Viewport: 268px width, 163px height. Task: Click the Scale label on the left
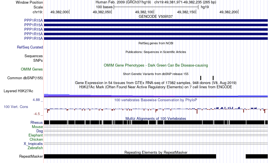pyautogui.click(x=38, y=7)
